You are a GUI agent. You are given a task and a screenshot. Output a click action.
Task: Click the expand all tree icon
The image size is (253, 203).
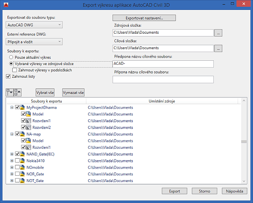[10, 92]
